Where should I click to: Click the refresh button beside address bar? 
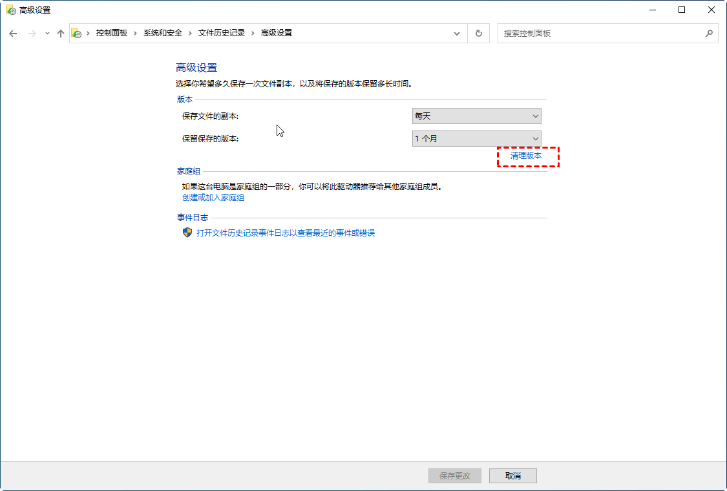pos(478,34)
